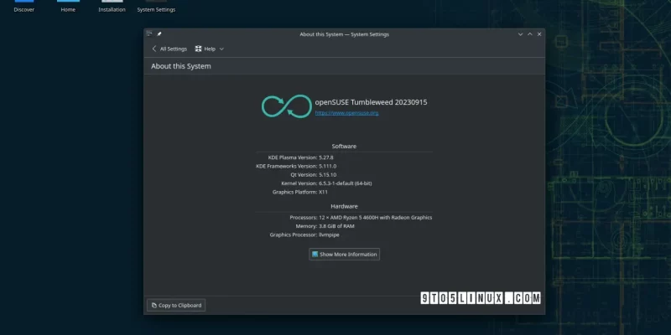This screenshot has width=671, height=335.
Task: Click the Hardware section heading
Action: point(344,206)
